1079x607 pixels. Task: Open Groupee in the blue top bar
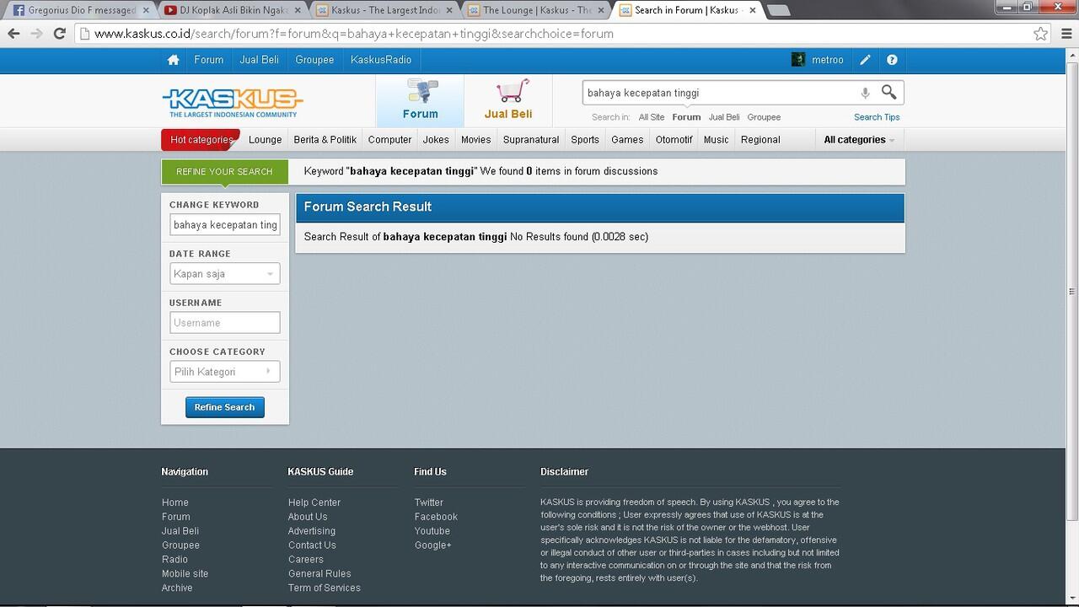click(x=314, y=60)
